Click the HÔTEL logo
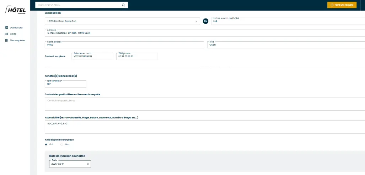 16,10
